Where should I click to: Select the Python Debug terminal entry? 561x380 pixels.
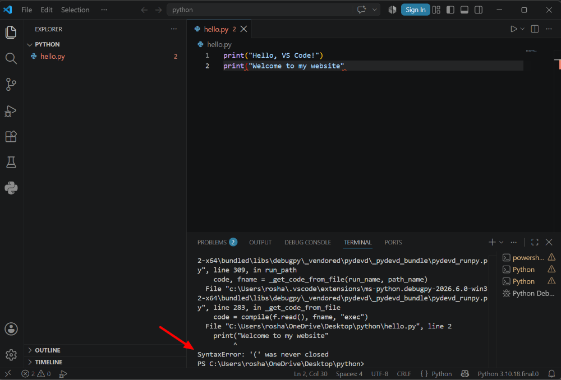[528, 294]
